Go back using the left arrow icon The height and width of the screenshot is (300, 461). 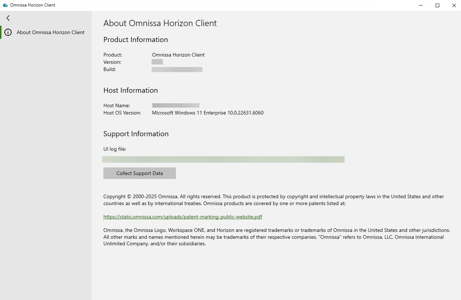point(8,18)
